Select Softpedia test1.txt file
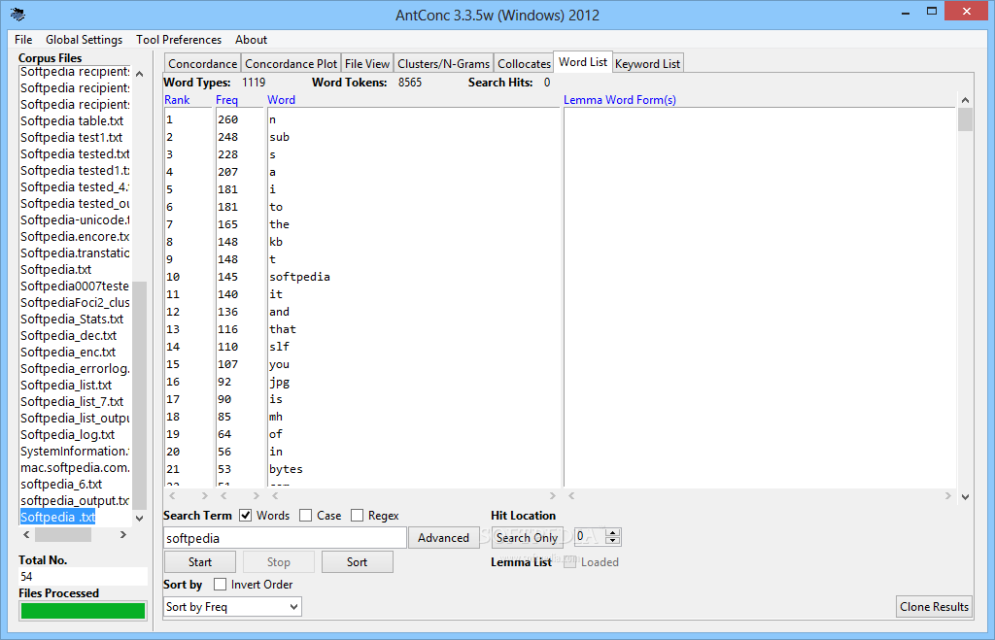The height and width of the screenshot is (640, 995). (x=71, y=138)
